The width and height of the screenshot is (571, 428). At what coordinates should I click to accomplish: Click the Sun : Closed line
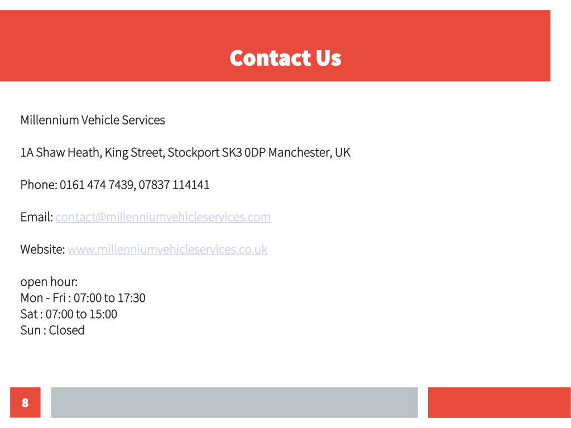52,330
